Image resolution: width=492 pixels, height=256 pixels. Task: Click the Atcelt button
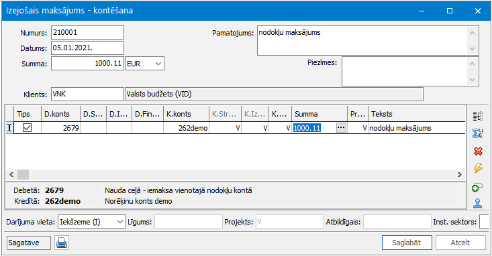coord(460,243)
